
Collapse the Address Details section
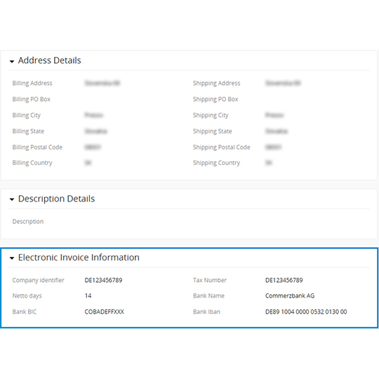pos(12,61)
